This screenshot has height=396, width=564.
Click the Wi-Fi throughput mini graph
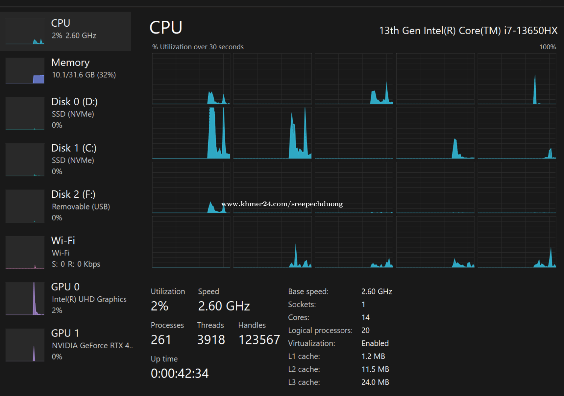click(25, 252)
